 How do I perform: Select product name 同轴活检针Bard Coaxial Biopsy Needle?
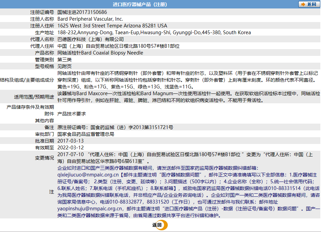pyautogui.click(x=100, y=53)
